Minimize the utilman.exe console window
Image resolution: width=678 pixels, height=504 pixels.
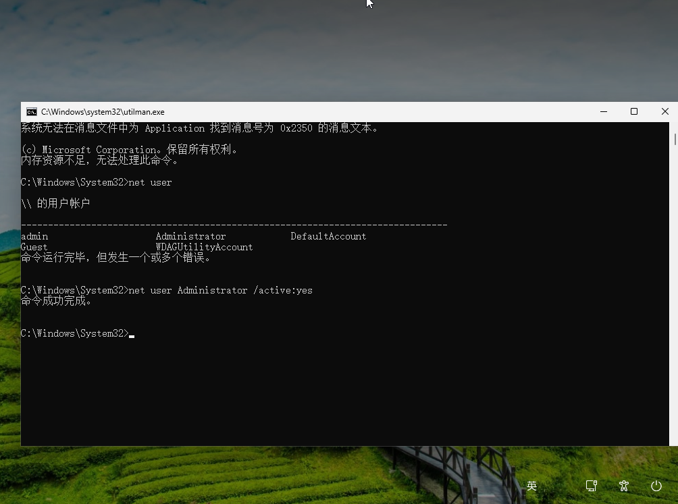tap(603, 112)
